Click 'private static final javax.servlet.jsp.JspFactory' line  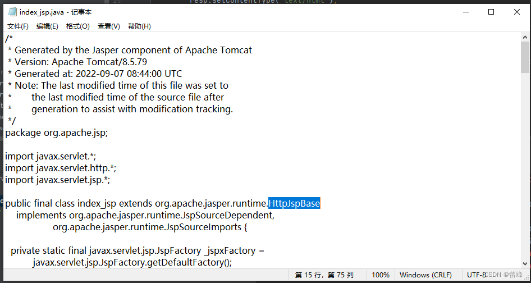[x=138, y=251]
